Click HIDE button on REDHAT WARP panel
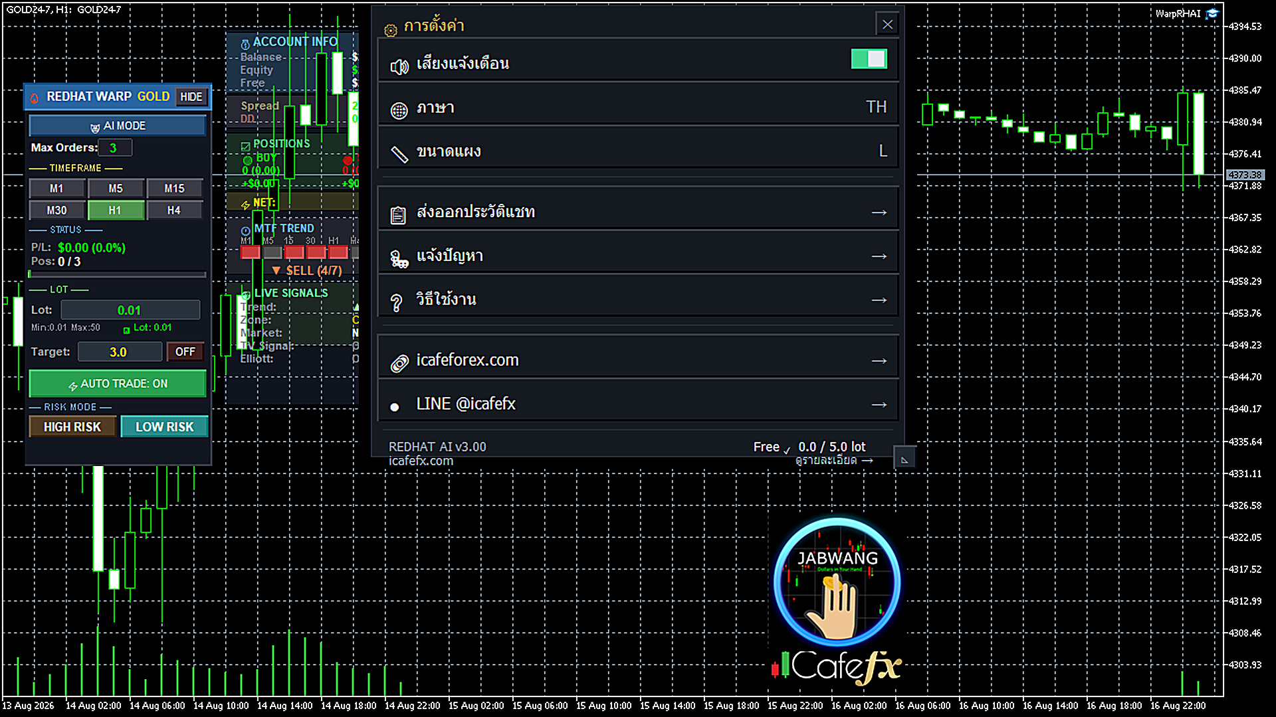 191,97
